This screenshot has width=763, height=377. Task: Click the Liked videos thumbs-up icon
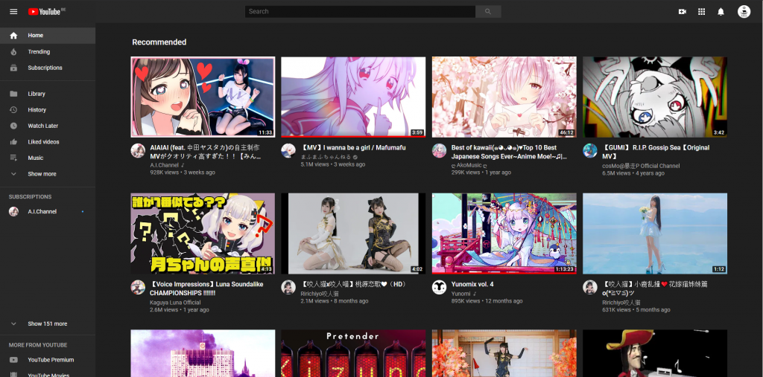click(x=13, y=142)
